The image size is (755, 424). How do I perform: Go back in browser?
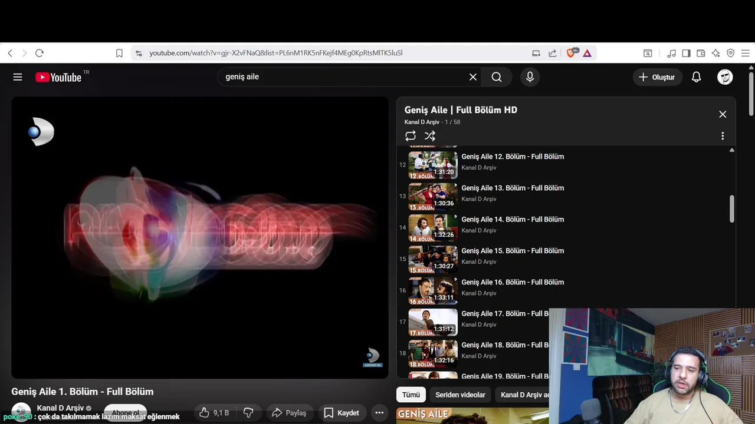pyautogui.click(x=10, y=53)
